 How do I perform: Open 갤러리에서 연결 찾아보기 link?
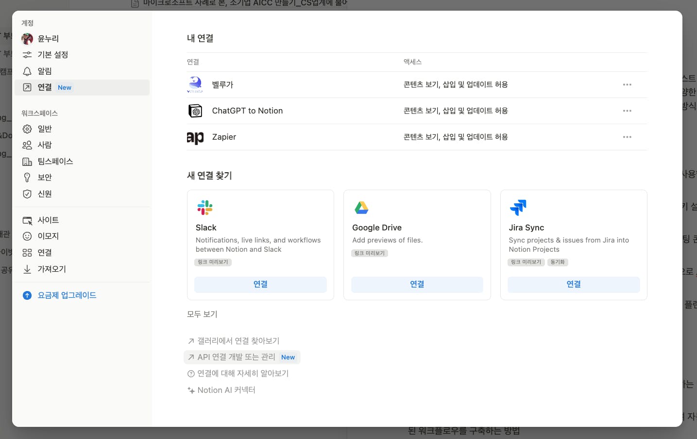pyautogui.click(x=234, y=341)
